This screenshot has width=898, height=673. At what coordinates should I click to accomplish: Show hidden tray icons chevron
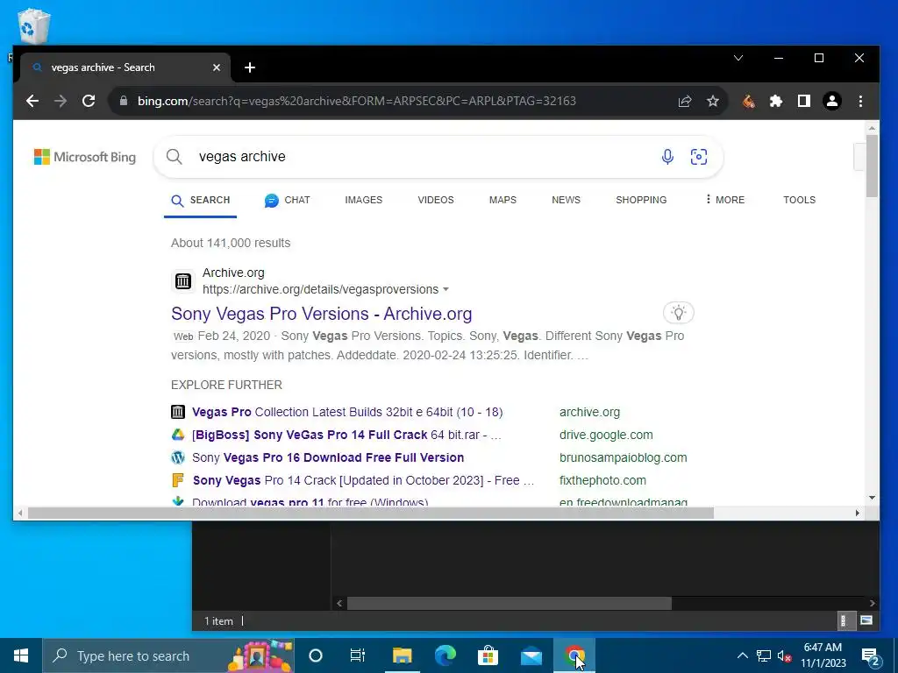click(742, 655)
